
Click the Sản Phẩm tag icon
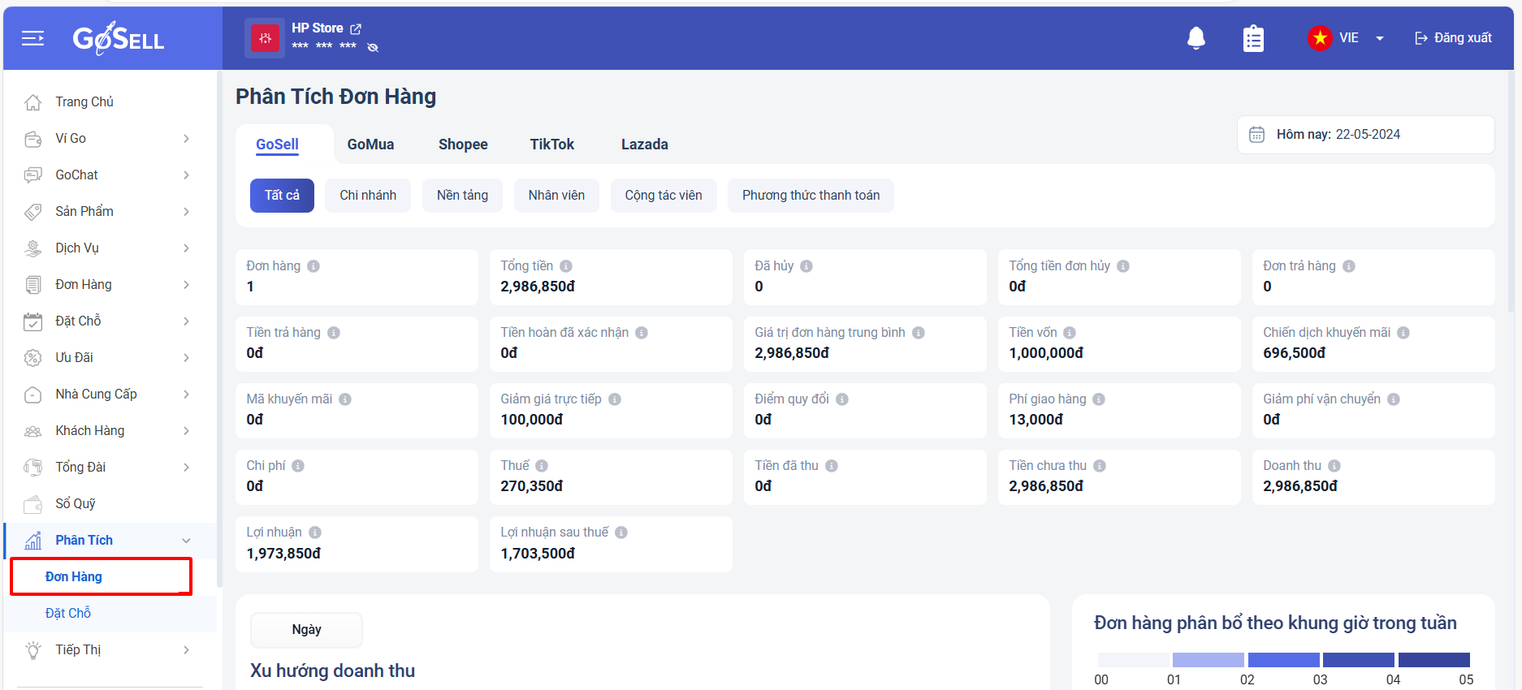pyautogui.click(x=33, y=212)
